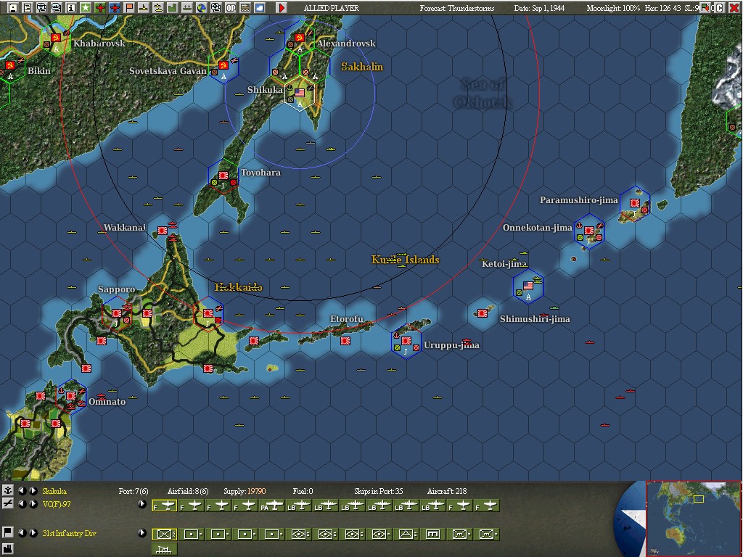Open the OP operations toolbar icon
Viewport: 743px width, 557px height.
click(x=231, y=7)
